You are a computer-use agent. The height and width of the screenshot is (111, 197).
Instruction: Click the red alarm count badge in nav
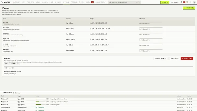(92, 2)
